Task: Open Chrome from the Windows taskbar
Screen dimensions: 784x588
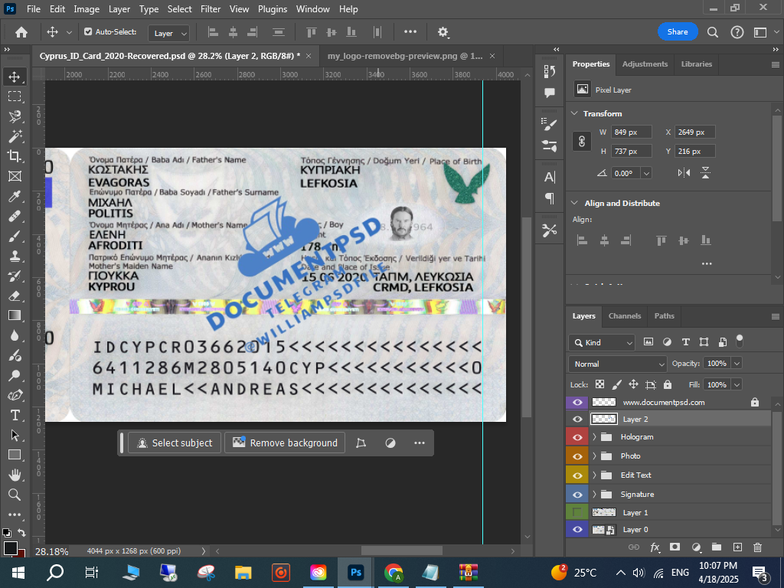Action: 394,573
